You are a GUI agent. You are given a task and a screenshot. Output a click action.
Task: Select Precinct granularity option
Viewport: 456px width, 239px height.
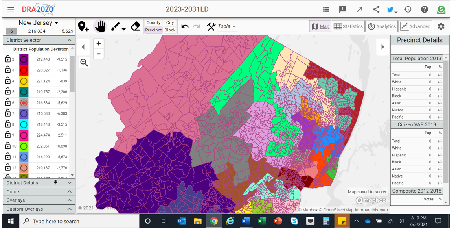coord(153,30)
